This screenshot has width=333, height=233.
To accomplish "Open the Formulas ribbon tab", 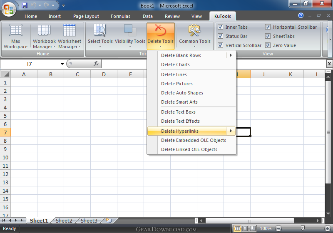I will (120, 16).
